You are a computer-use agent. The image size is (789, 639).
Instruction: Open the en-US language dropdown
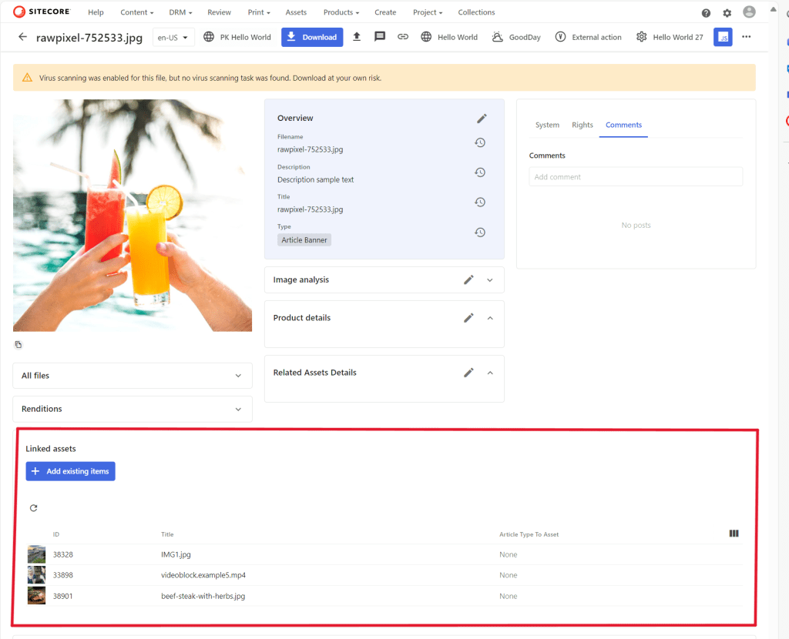173,38
